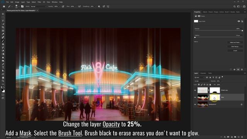Open the Window menu
This screenshot has height=139, width=247.
click(x=54, y=2)
